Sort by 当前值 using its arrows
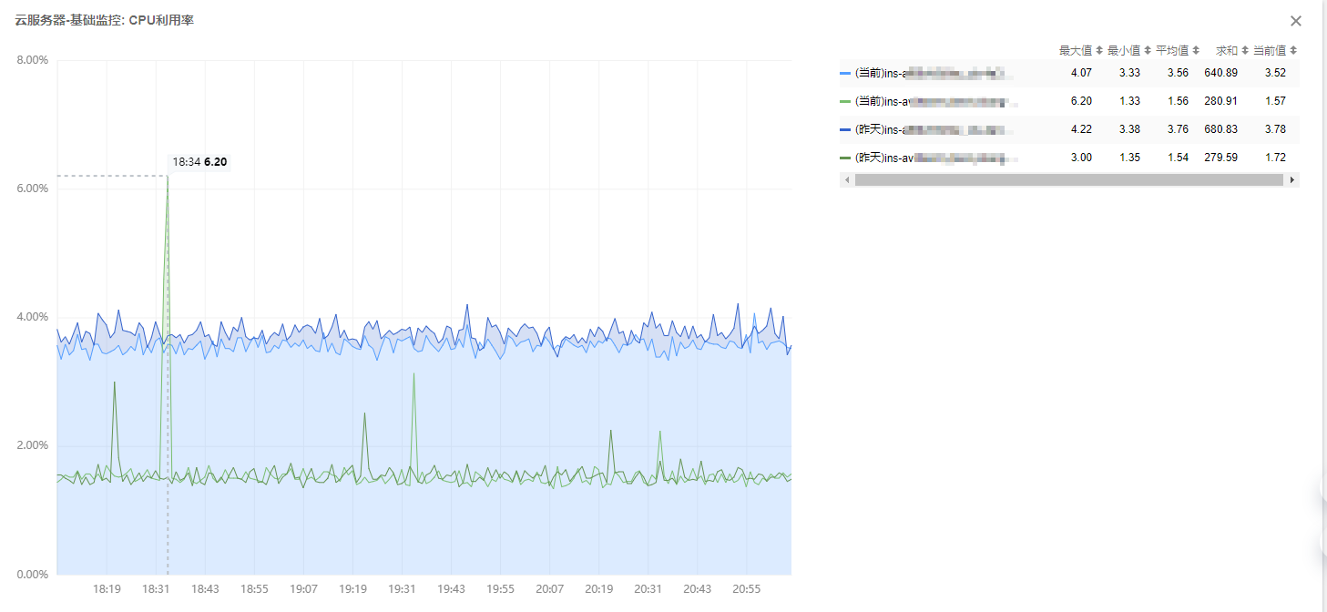This screenshot has width=1327, height=612. coord(1293,51)
